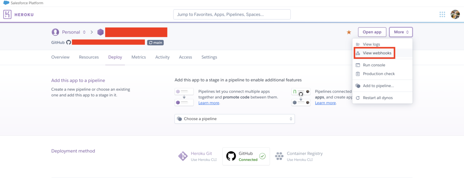This screenshot has width=464, height=178.
Task: Select View logs from menu
Action: coord(382,44)
